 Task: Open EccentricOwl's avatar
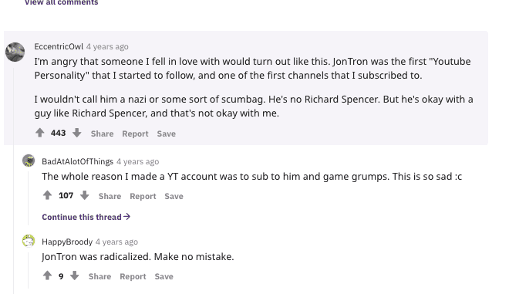(x=15, y=52)
